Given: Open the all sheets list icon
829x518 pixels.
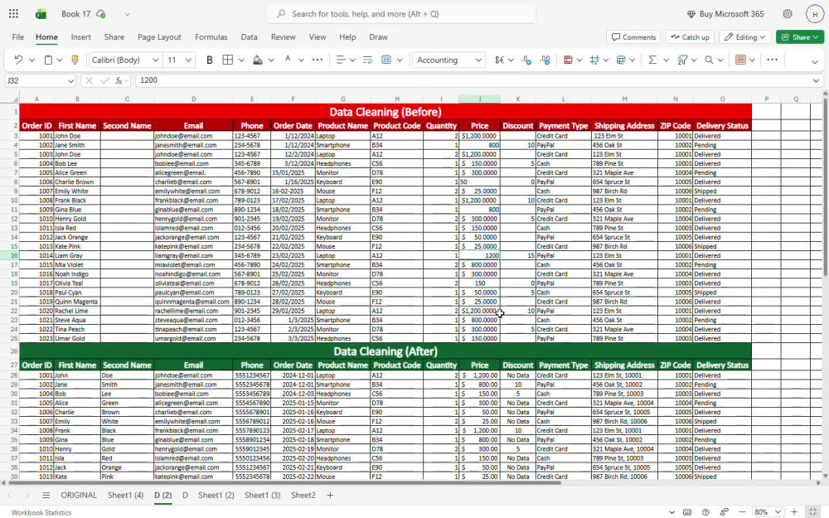Looking at the screenshot, I should (46, 496).
